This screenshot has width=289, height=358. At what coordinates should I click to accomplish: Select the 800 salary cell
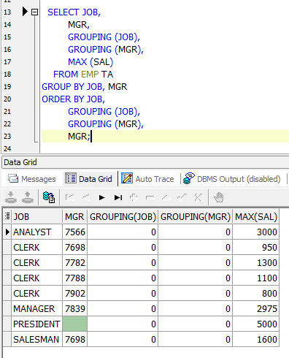[256, 294]
